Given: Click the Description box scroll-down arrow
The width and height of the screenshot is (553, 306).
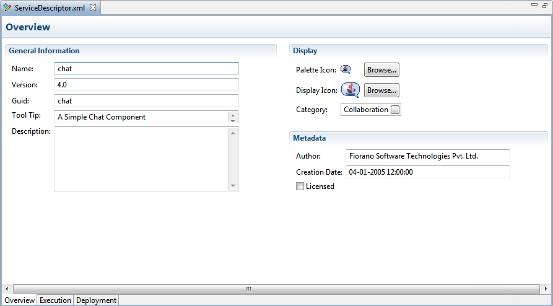Looking at the screenshot, I should (x=233, y=185).
